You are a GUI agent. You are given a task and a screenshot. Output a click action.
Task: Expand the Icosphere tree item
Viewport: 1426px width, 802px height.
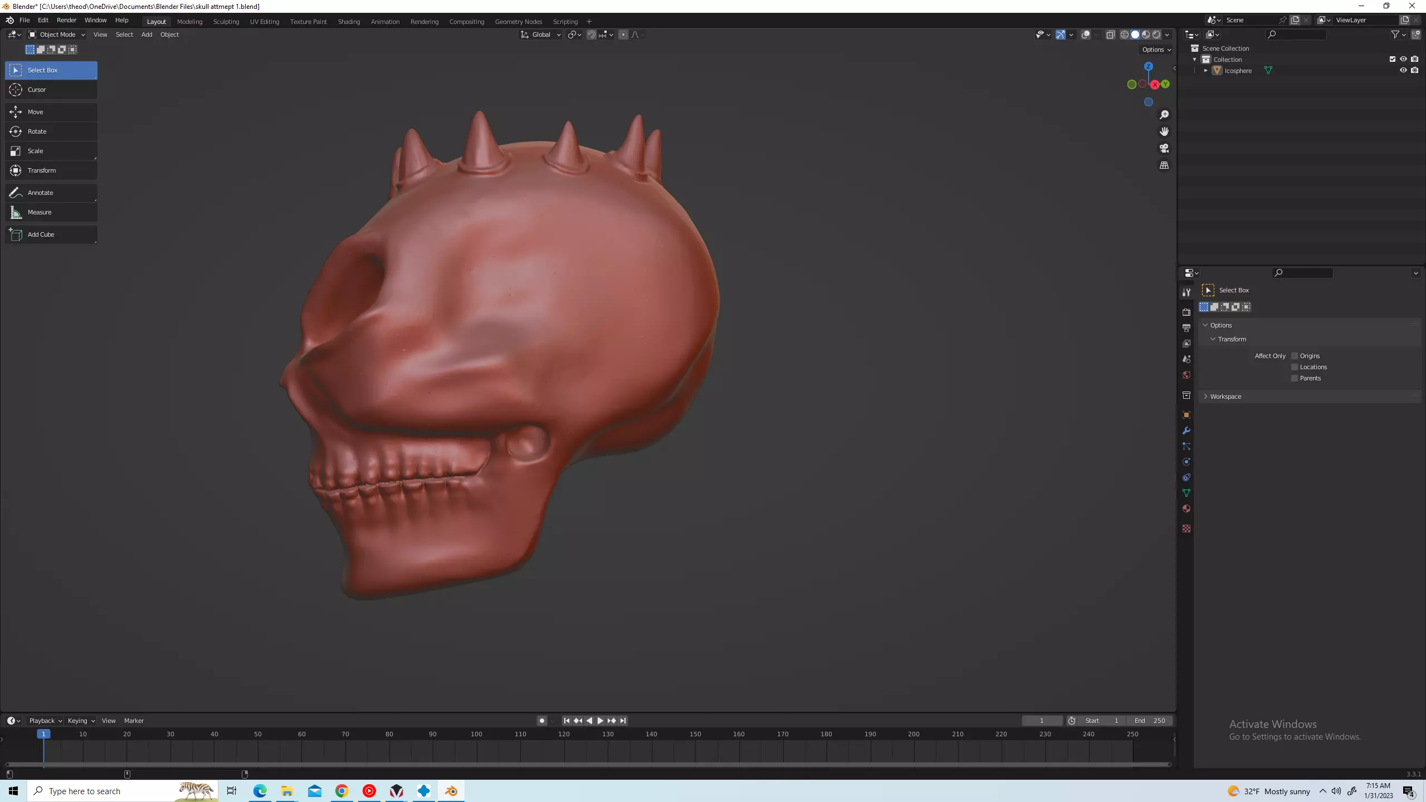[1206, 71]
